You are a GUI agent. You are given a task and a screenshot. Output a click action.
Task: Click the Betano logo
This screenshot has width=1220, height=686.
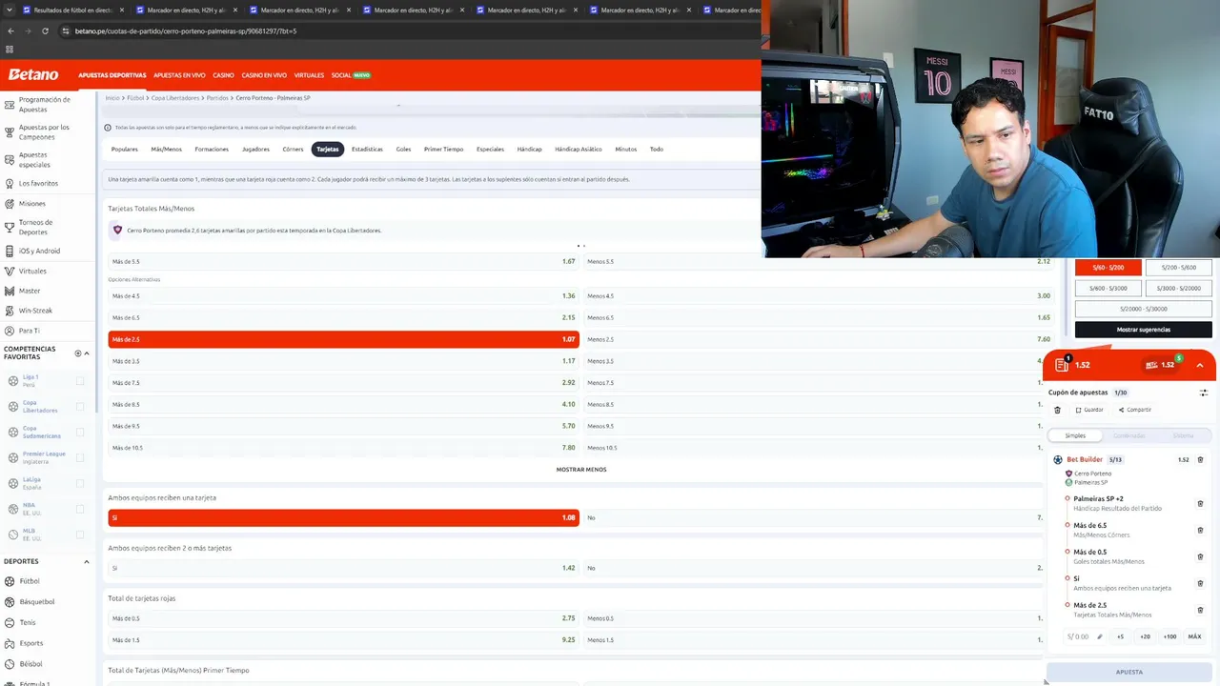tap(33, 74)
